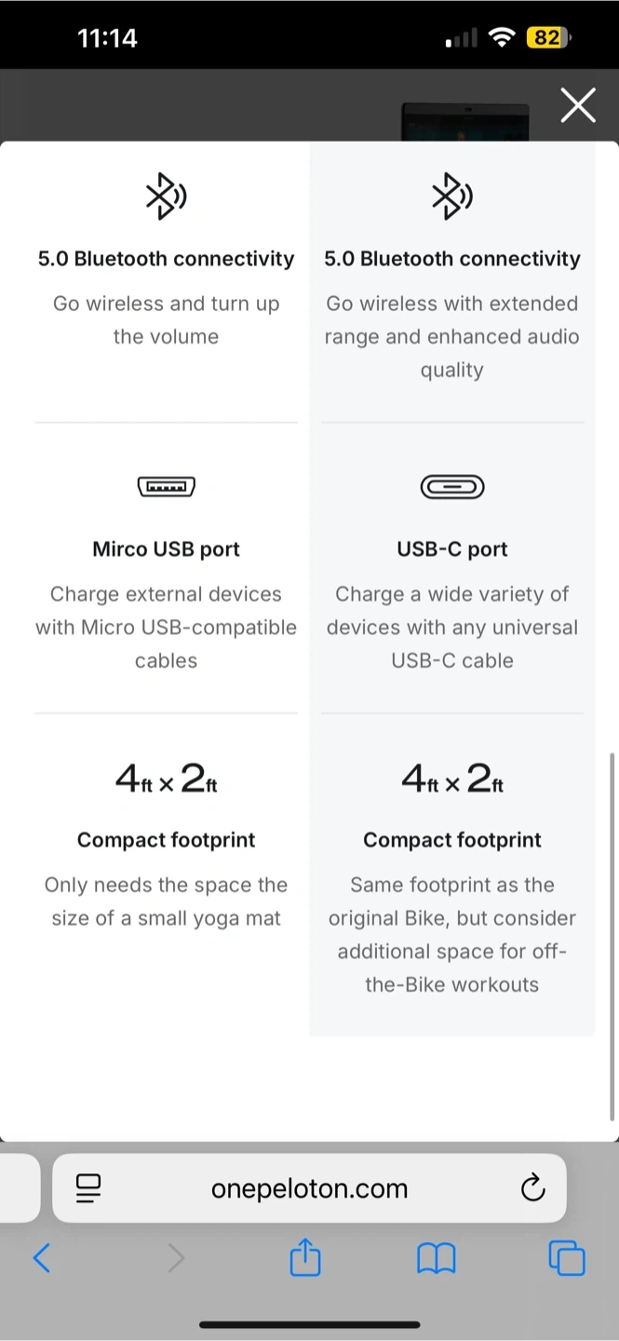619x1341 pixels.
Task: Tap the USB-C port icon
Action: (x=452, y=486)
